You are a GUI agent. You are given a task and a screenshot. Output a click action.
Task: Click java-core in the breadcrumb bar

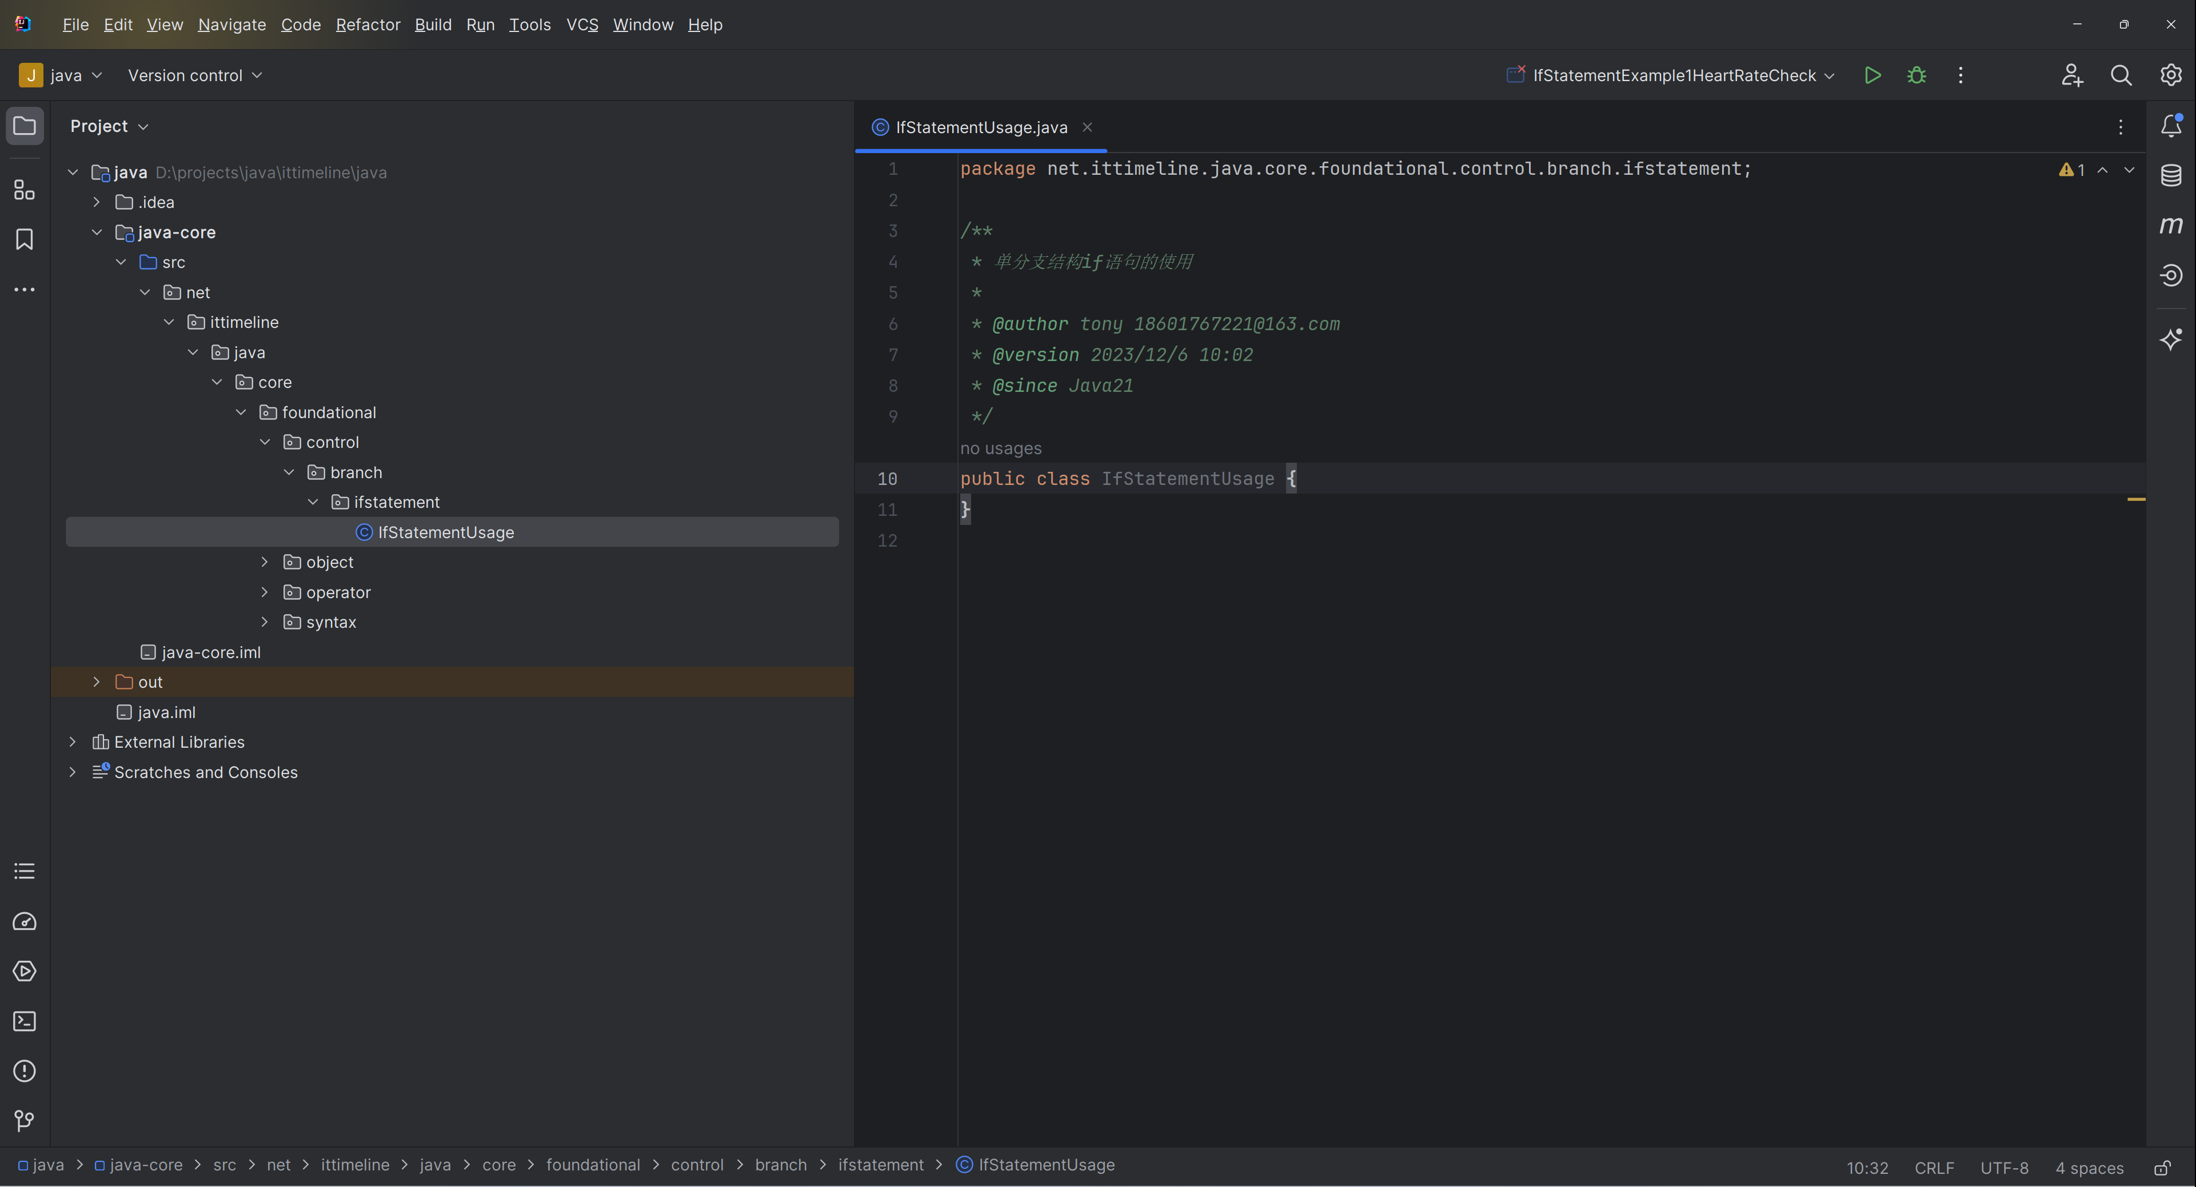(138, 1164)
